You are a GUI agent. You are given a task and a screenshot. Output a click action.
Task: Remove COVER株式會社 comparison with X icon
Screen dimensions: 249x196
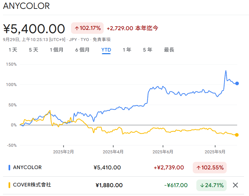[x=235, y=185]
